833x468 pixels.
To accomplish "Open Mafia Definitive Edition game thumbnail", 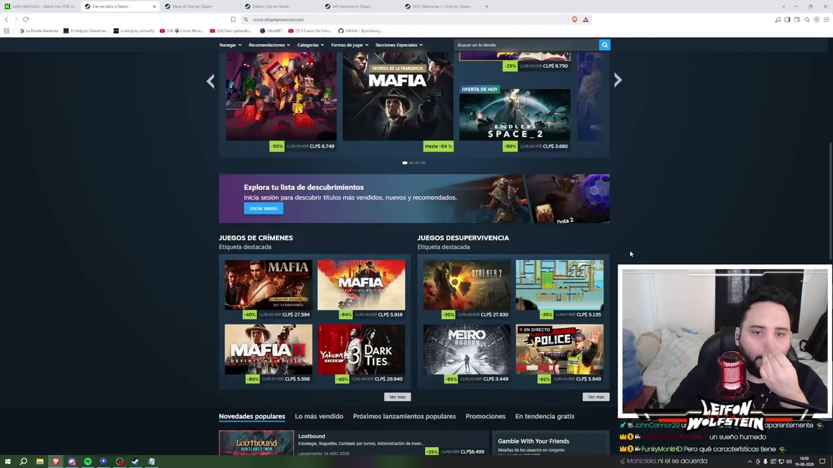I will coord(361,284).
